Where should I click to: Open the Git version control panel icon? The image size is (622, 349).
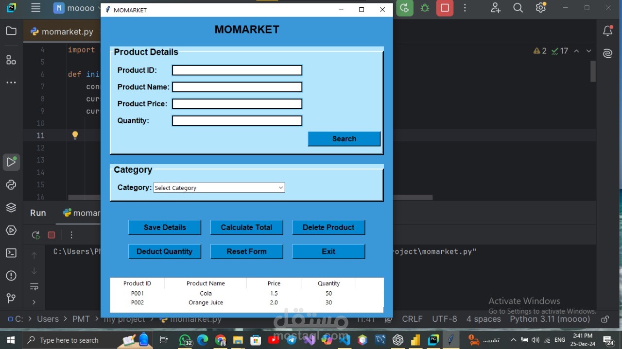click(11, 298)
